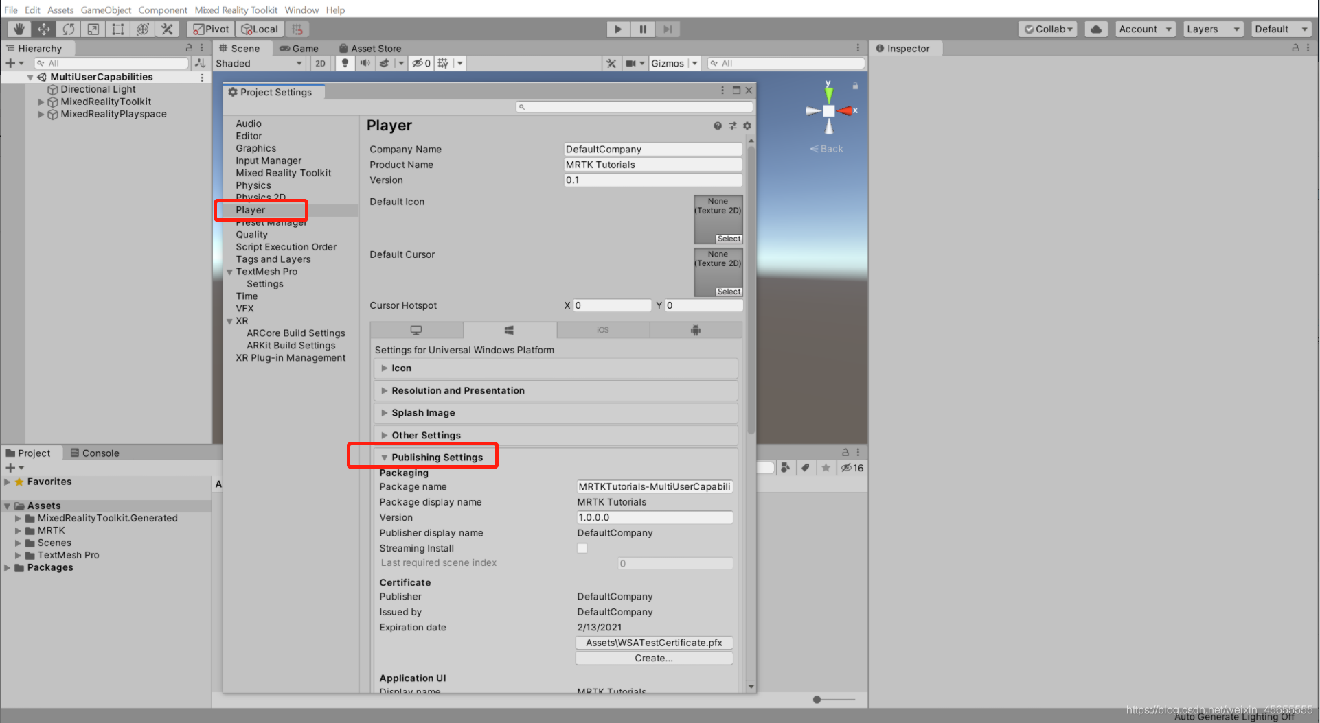
Task: Open the Layers dropdown
Action: click(x=1214, y=29)
